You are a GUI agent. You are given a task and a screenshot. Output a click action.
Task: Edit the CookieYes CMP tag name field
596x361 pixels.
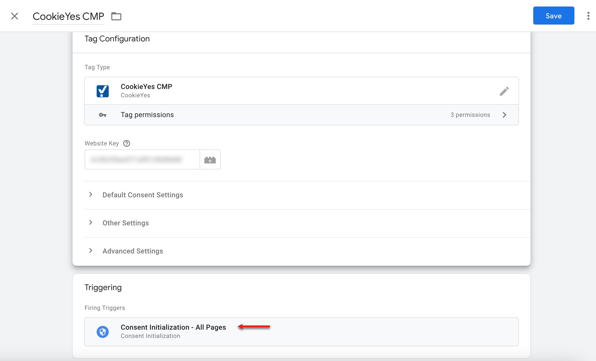click(x=68, y=17)
